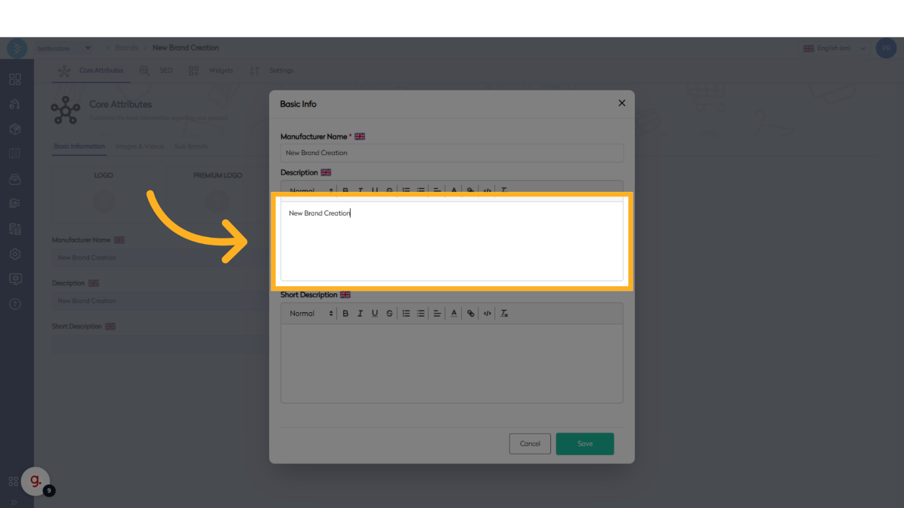Open text color picker in Short Description
The height and width of the screenshot is (508, 904).
pos(454,314)
